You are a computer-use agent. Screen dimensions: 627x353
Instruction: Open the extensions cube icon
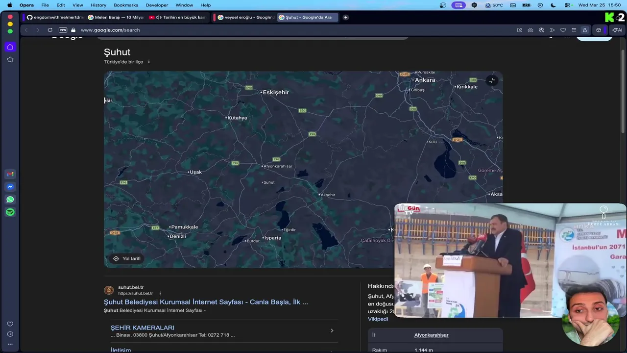599,30
